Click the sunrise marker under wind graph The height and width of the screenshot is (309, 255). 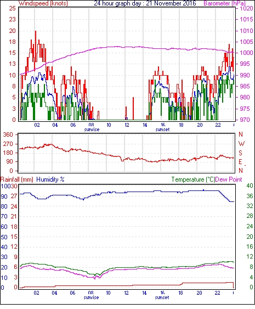click(x=92, y=130)
